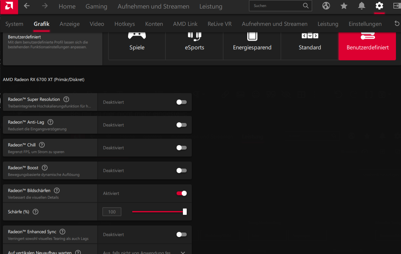Image resolution: width=401 pixels, height=254 pixels.
Task: Toggle Radeon Super Resolution switch
Action: click(x=182, y=102)
